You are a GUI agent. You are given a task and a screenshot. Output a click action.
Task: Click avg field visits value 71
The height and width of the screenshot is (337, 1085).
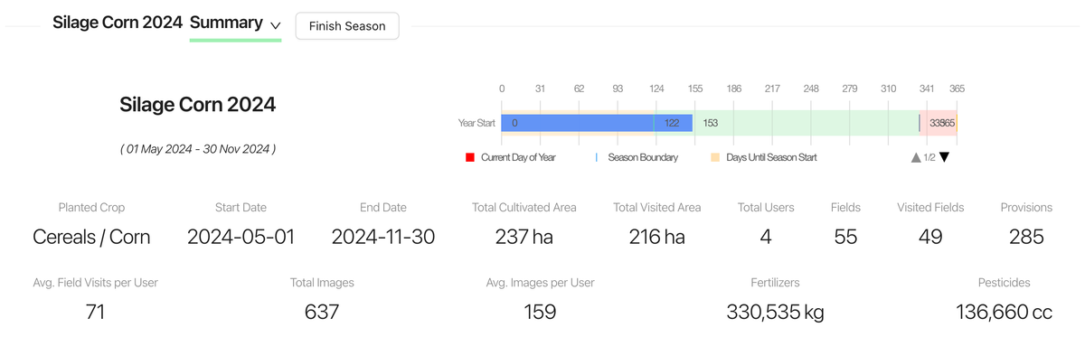coord(95,313)
